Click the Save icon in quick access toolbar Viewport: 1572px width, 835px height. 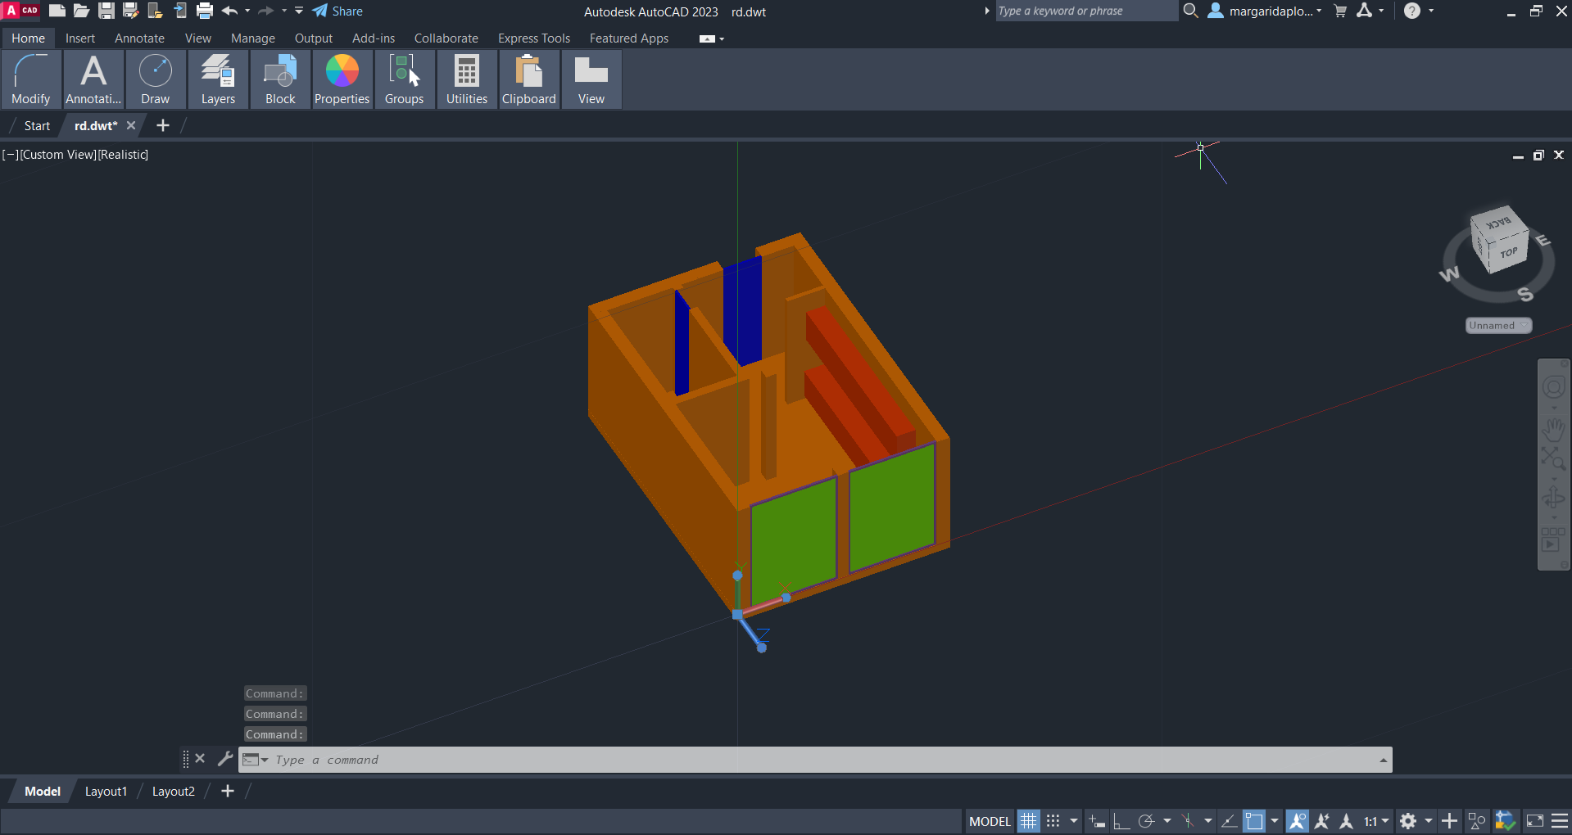pyautogui.click(x=106, y=11)
